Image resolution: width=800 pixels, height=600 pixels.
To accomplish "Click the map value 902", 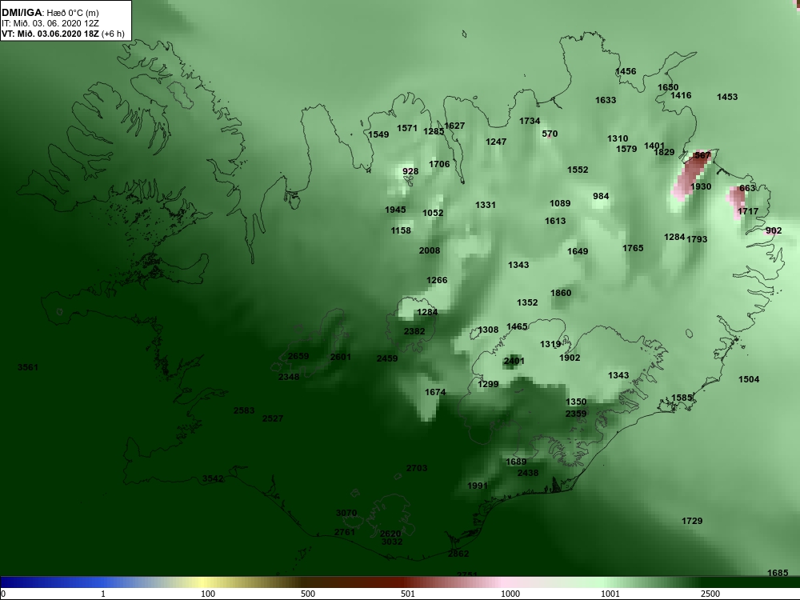I will coord(774,230).
